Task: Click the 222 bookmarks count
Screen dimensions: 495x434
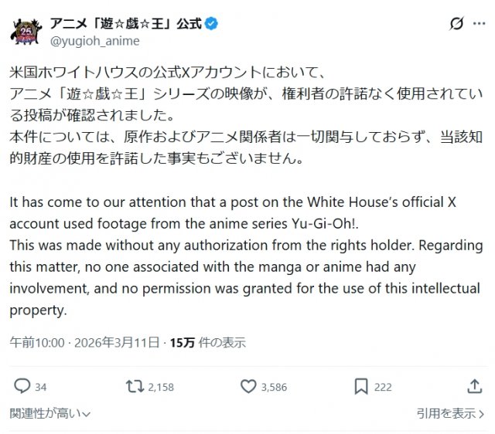Action: pos(383,387)
